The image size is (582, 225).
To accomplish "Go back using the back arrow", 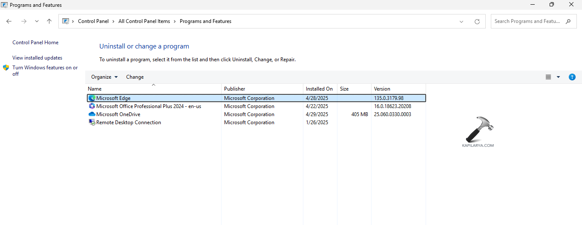I will [9, 21].
